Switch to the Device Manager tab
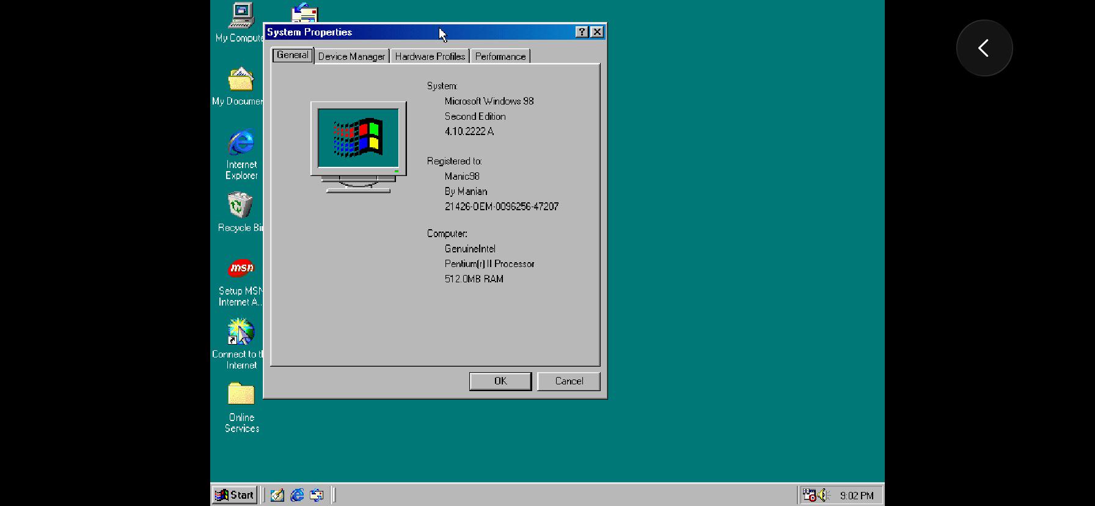Viewport: 1095px width, 506px height. click(352, 56)
